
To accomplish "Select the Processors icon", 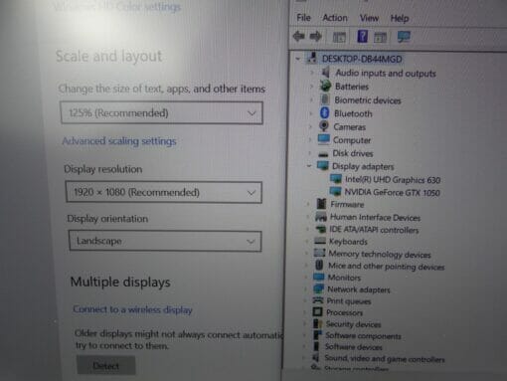I will 317,311.
